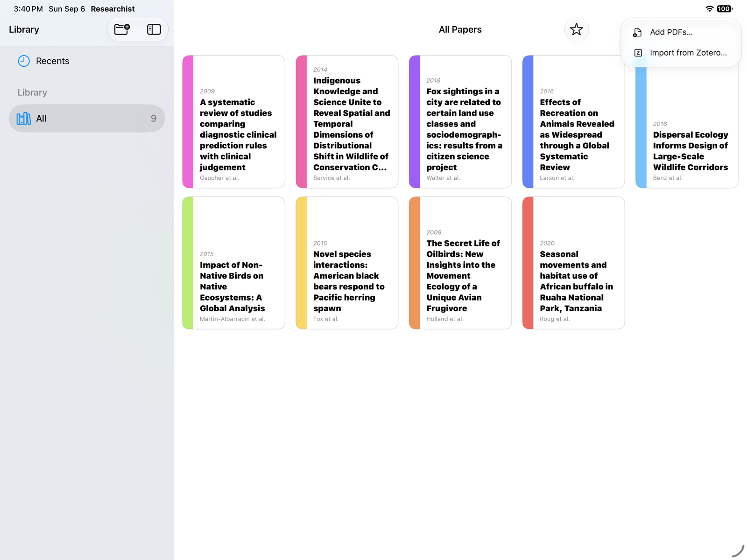747x560 pixels.
Task: Click the Martin-Albarracin et al. author text
Action: tap(233, 319)
